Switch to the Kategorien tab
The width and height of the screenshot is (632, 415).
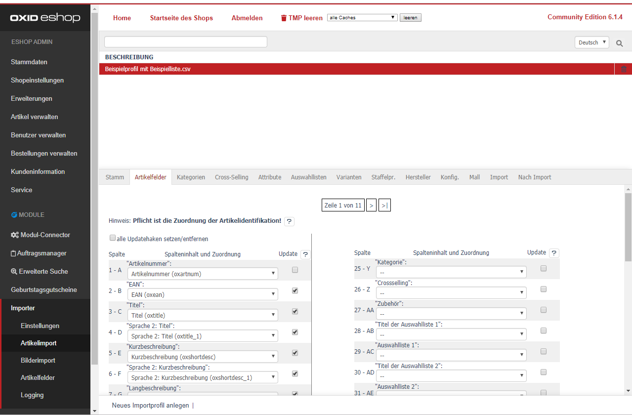click(191, 177)
